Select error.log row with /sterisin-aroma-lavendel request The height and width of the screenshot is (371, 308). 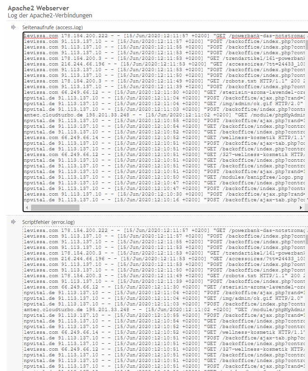pyautogui.click(x=165, y=287)
